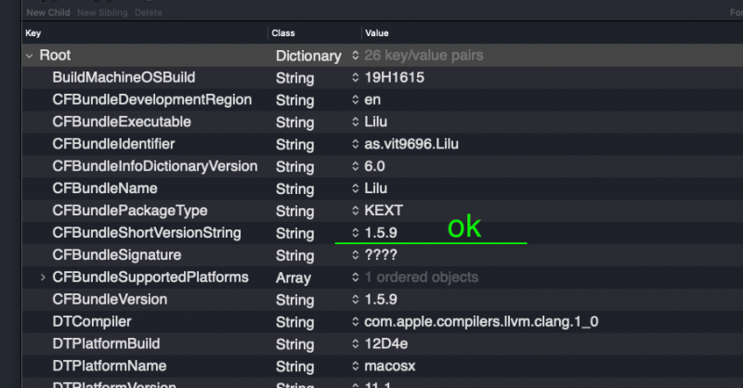This screenshot has width=743, height=388.
Task: Click the popup arrows beside KEXT value
Action: (355, 212)
